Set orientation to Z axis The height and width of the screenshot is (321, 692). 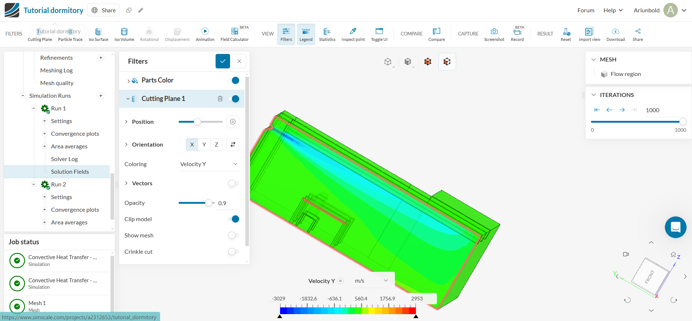point(217,145)
